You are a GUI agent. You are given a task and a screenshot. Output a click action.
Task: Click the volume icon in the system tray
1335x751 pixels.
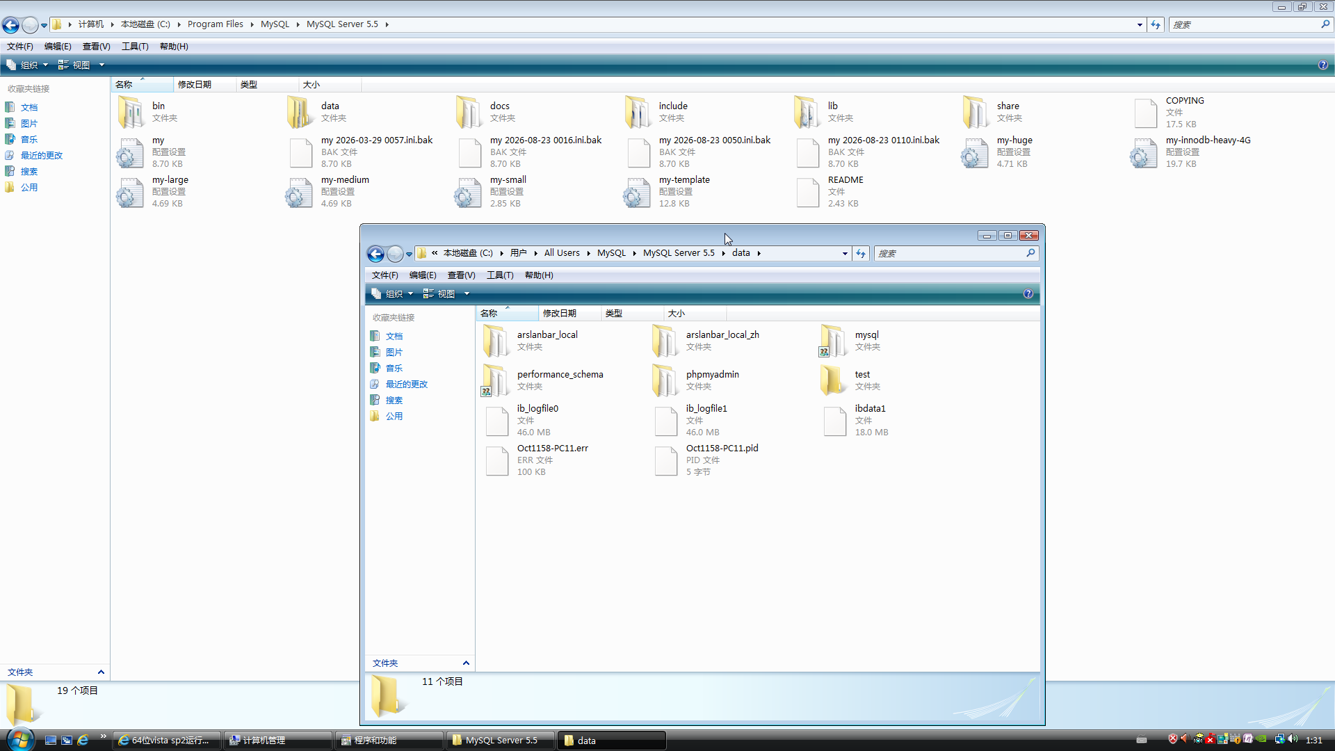tap(1292, 739)
